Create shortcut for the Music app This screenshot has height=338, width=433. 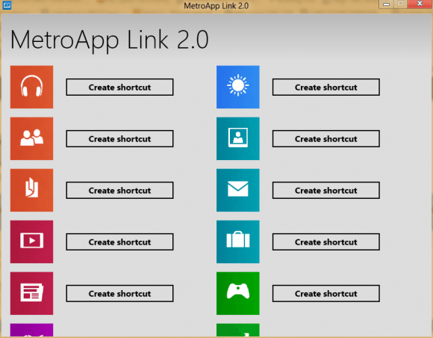[119, 87]
